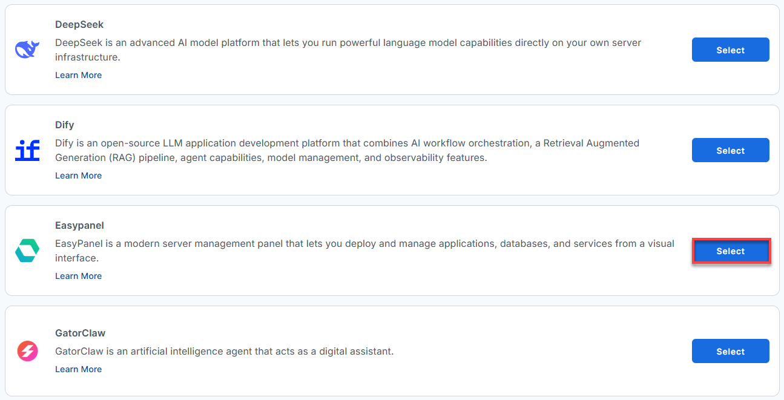Click DeepSeek description about language model capabilities
Viewport: 784px width, 400px height.
click(x=348, y=50)
